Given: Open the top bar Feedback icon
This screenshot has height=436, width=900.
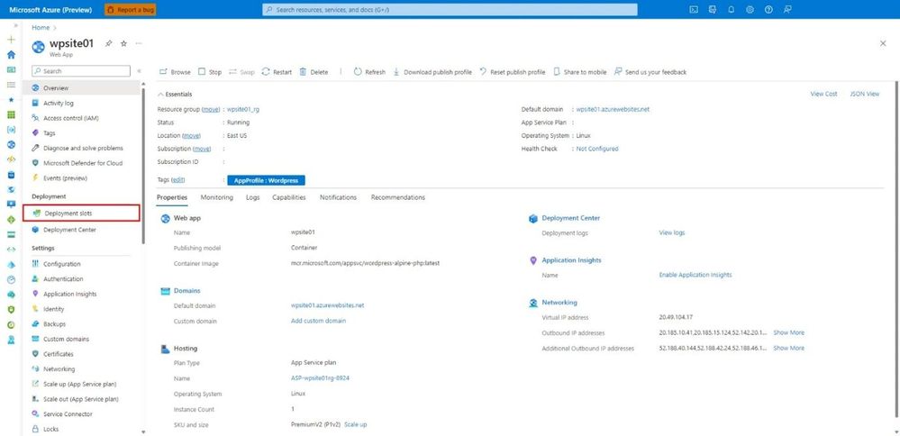Looking at the screenshot, I should 787,10.
